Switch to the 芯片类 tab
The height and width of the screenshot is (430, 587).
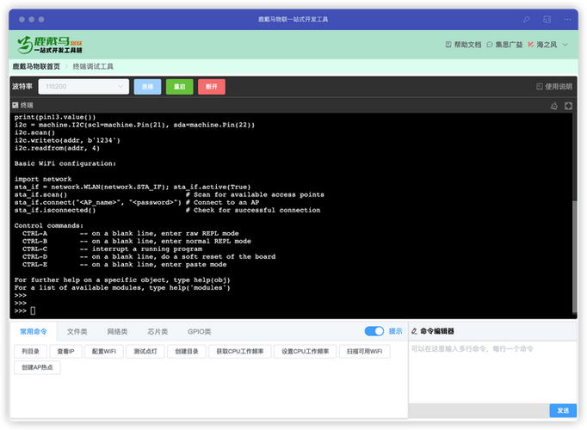pyautogui.click(x=158, y=331)
